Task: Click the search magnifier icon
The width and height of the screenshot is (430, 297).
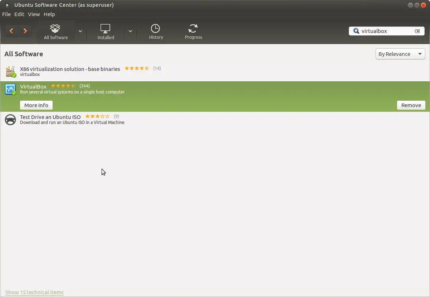Action: click(356, 31)
